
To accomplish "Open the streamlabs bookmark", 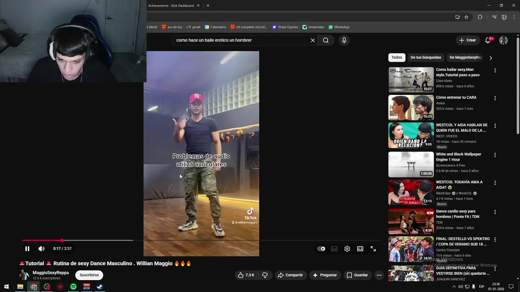I will (313, 27).
